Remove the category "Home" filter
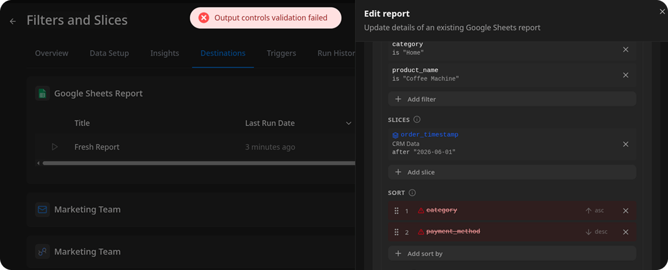The width and height of the screenshot is (668, 270). (625, 49)
